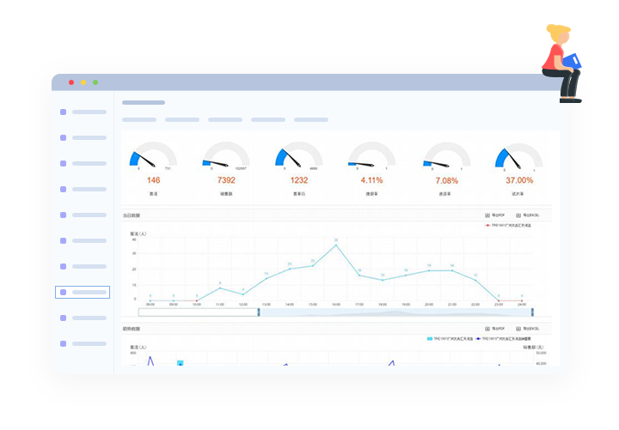Click the "21:00" x-axis label
The image size is (619, 430).
(452, 305)
